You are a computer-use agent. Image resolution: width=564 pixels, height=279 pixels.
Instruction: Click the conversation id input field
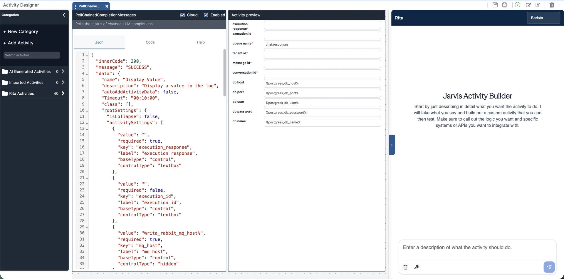pos(322,73)
